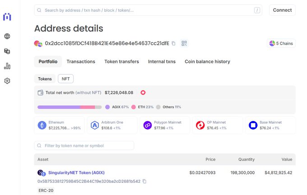Screen dimensions: 307x195
Task: Focus the top search by address field
Action: pyautogui.click(x=148, y=10)
